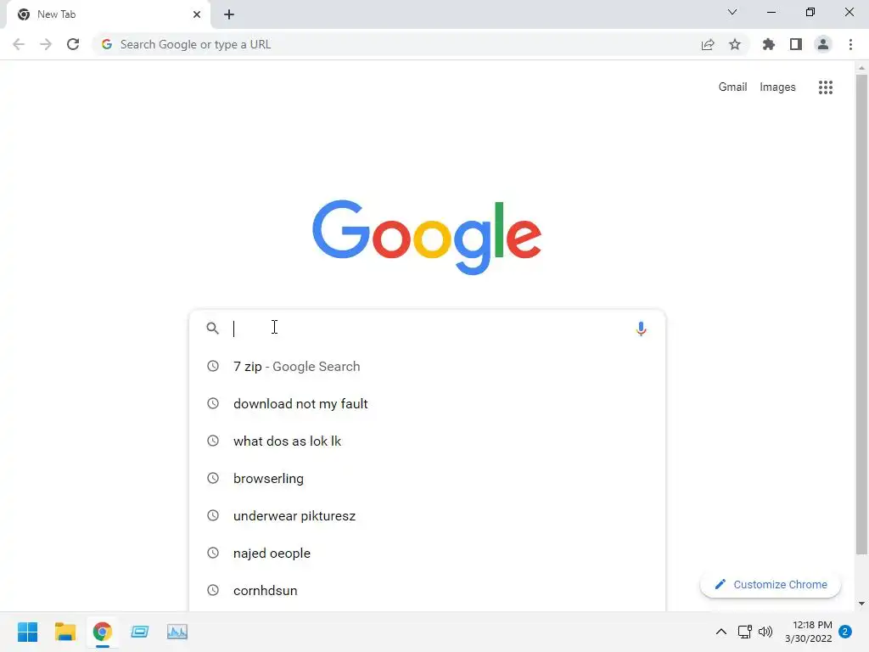Open the Images link
This screenshot has height=652, width=869.
777,87
